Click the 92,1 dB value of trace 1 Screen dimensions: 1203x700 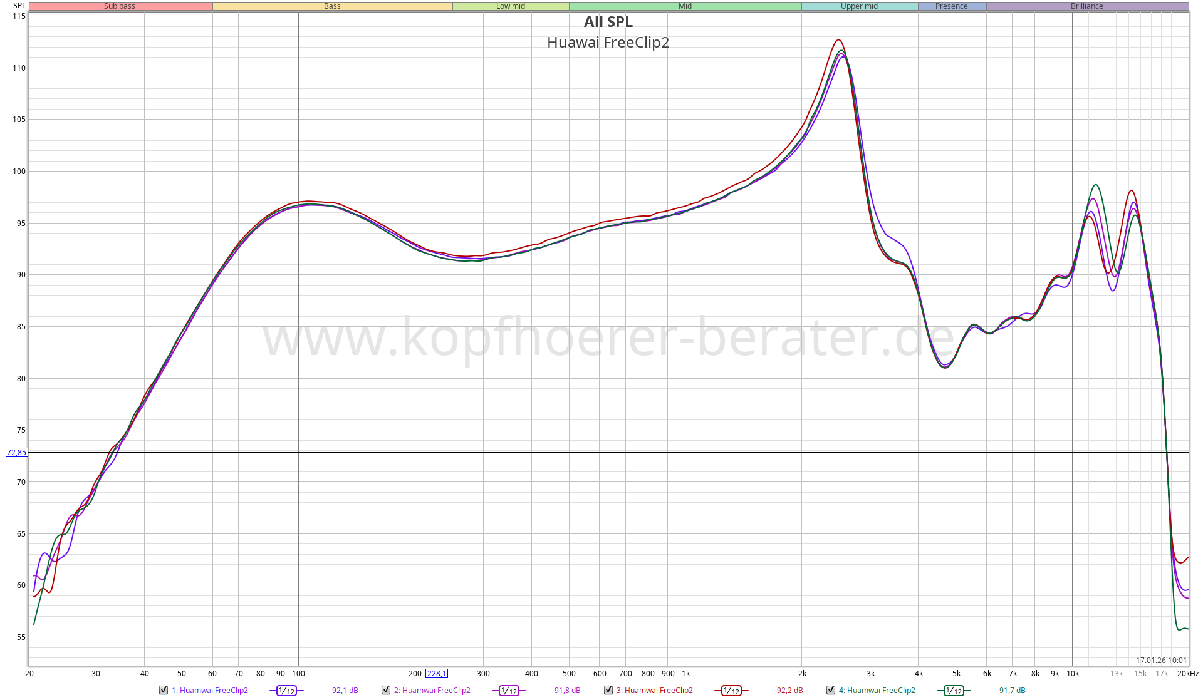(345, 691)
